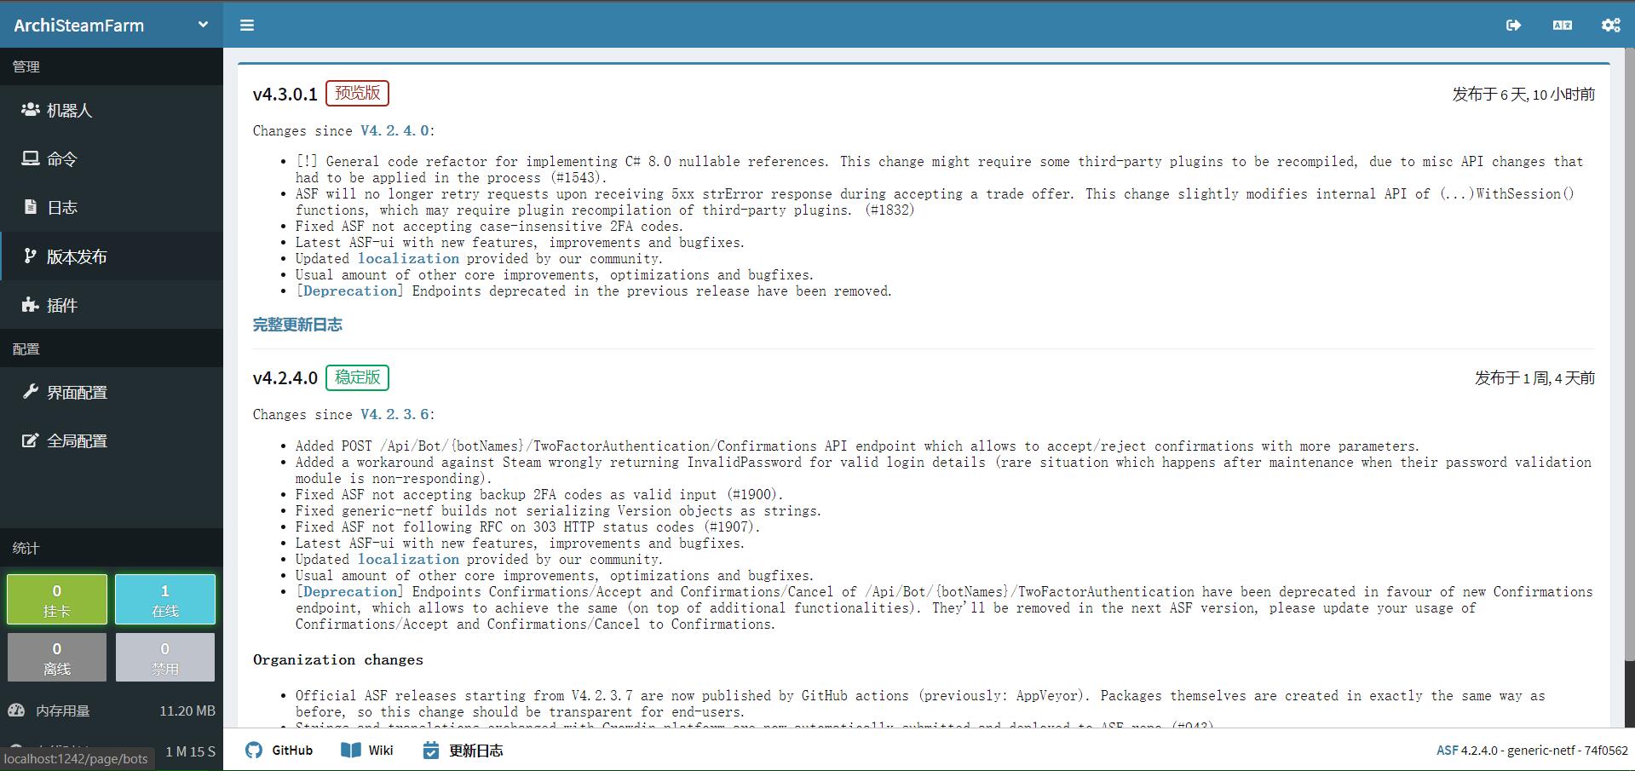The width and height of the screenshot is (1635, 771).
Task: Open 完整更新日志 full changelog link
Action: 297,325
